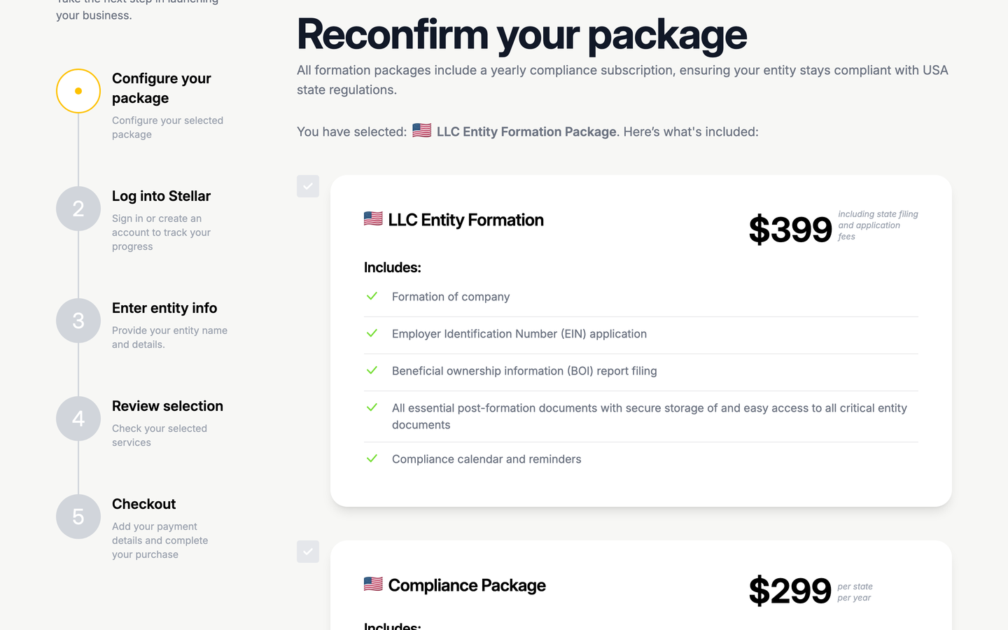Select the Review selection step title
Screen dimensions: 1008x630
coord(167,406)
